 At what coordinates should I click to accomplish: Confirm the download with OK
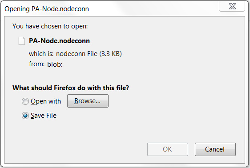point(168,149)
